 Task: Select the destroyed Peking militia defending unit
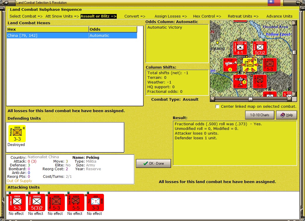[x=17, y=133]
